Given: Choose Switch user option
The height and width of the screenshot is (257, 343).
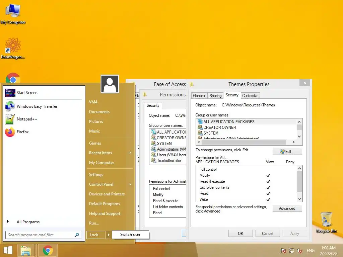Looking at the screenshot, I should point(130,235).
